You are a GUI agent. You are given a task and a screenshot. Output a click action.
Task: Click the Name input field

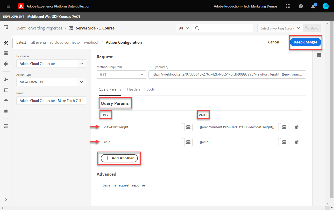[51, 101]
